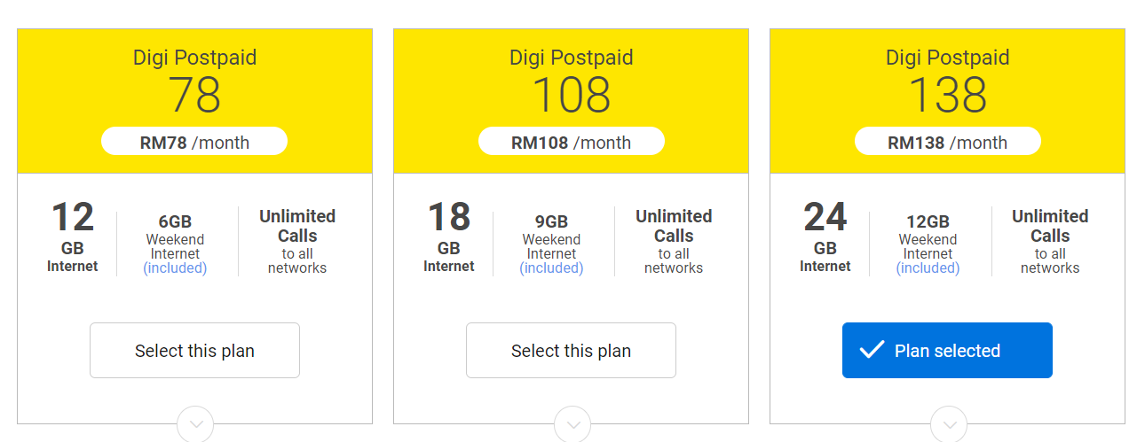Click the blue Plan selected button

click(947, 351)
